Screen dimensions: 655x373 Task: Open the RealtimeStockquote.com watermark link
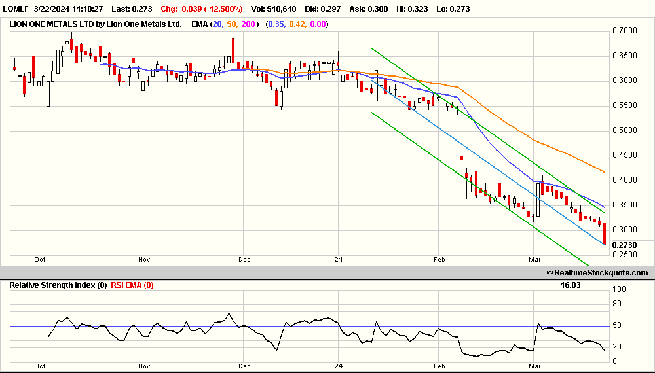tap(597, 272)
